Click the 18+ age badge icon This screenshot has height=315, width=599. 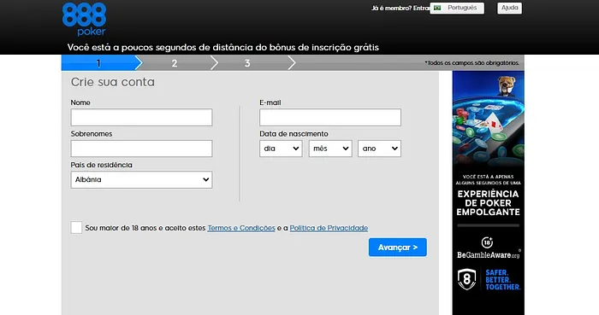point(487,242)
